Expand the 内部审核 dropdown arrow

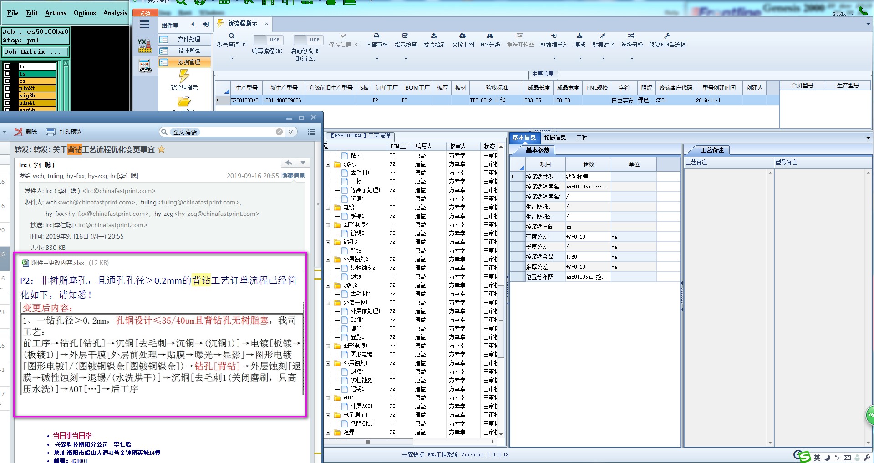click(377, 58)
